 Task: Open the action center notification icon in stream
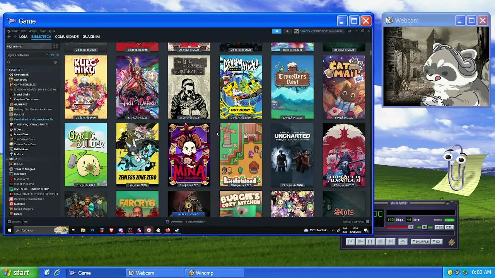coord(366,230)
